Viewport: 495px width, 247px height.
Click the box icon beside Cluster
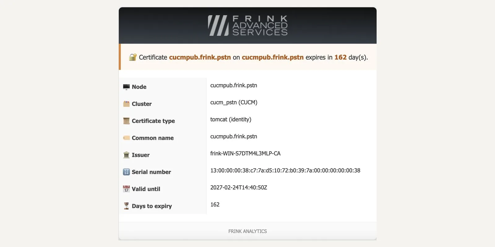[126, 104]
